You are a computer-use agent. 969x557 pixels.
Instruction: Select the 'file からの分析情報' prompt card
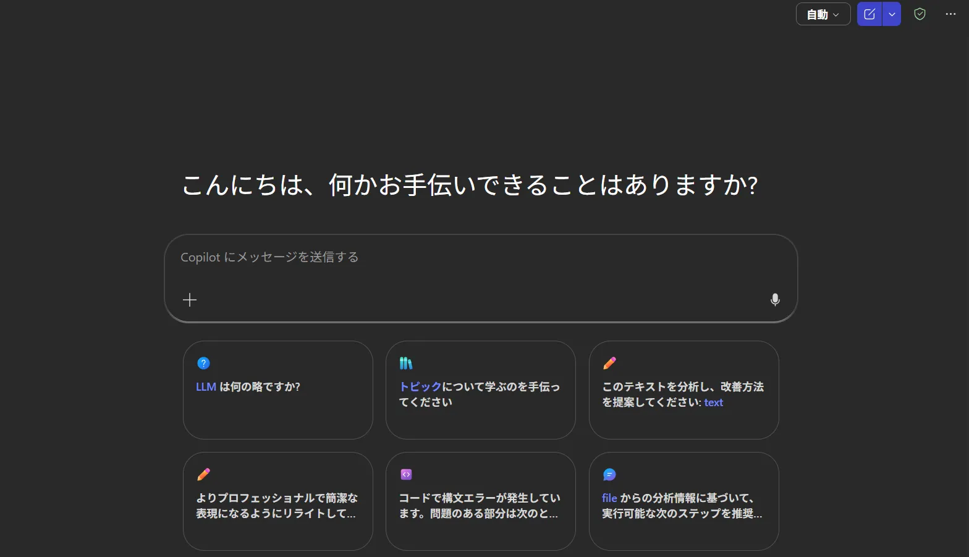click(684, 501)
